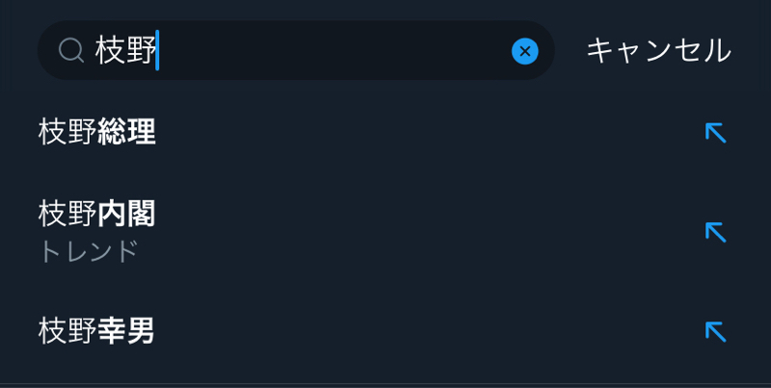Tap the arrow icon beside 枝野幸男
771x388 pixels.
tap(715, 331)
